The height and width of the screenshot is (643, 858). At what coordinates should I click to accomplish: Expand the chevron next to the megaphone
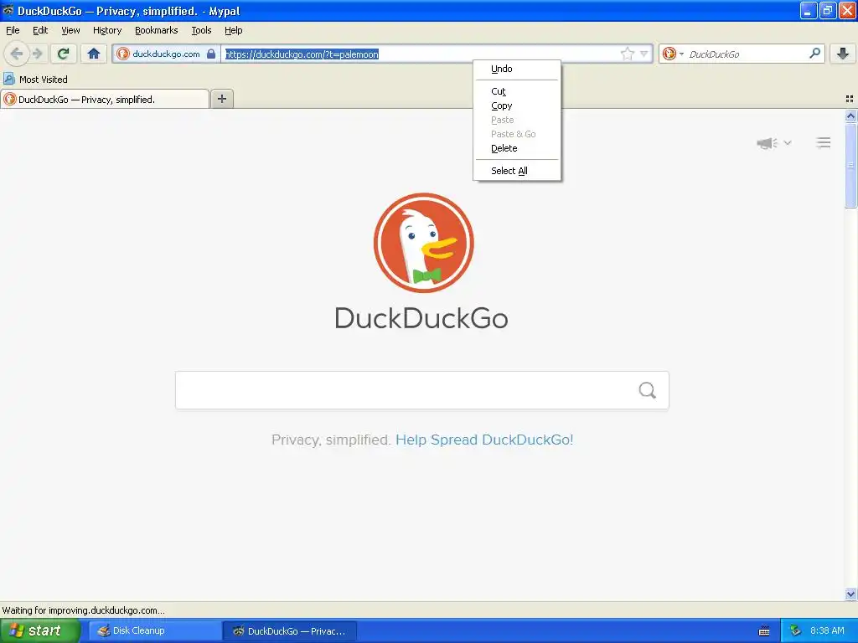(788, 142)
